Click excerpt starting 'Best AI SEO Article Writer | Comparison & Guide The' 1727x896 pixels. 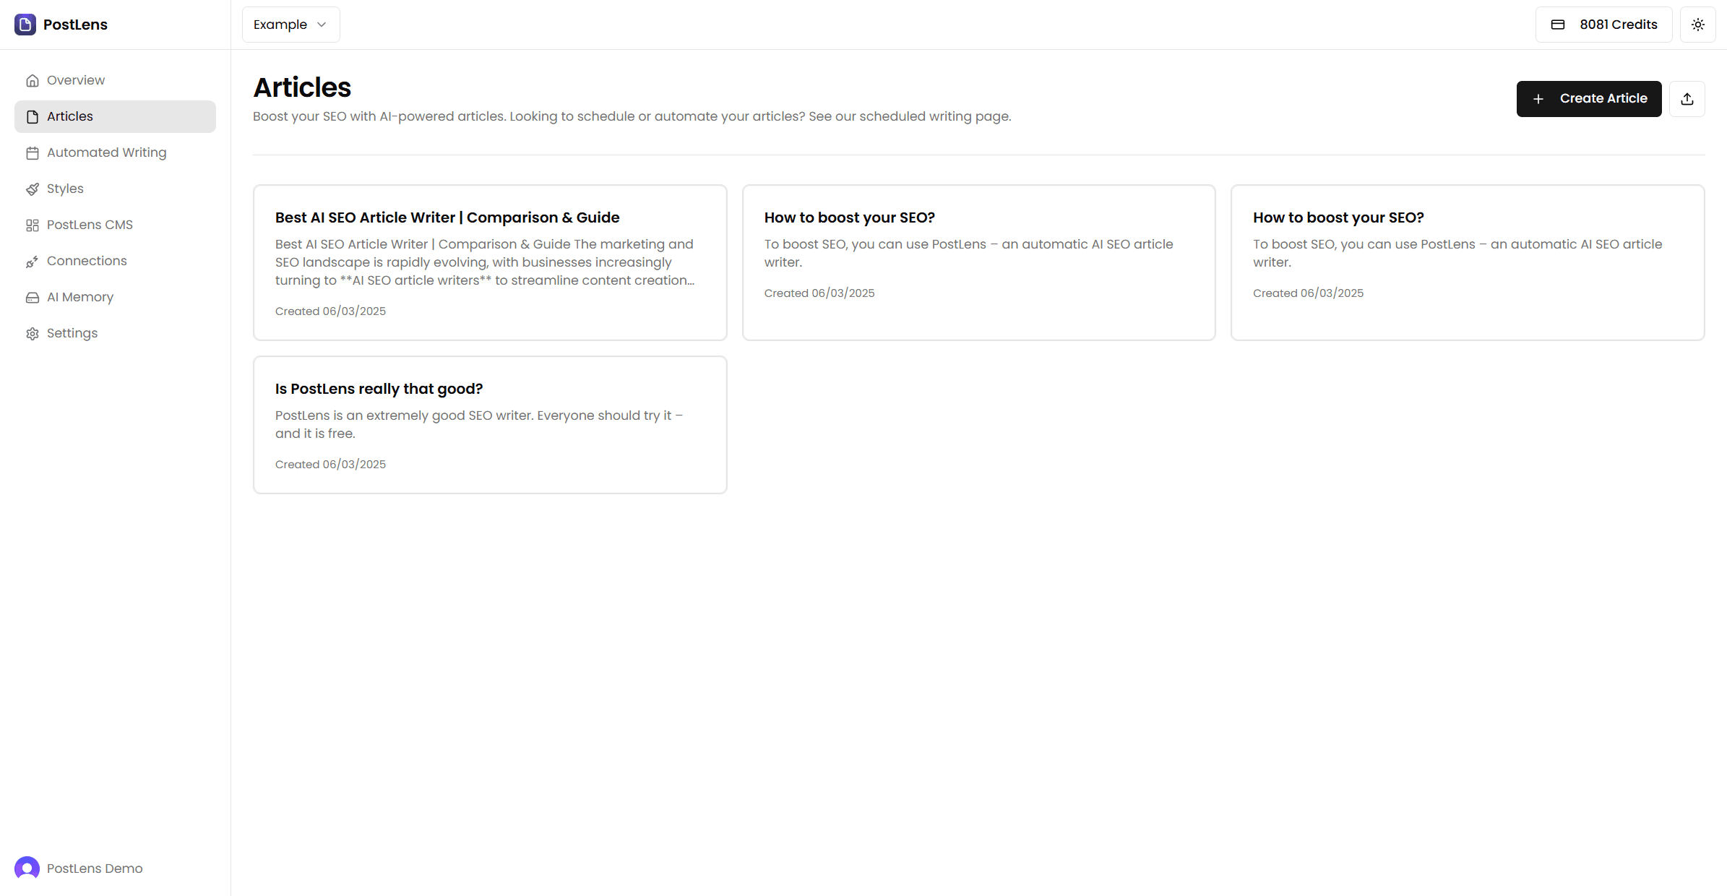click(485, 262)
